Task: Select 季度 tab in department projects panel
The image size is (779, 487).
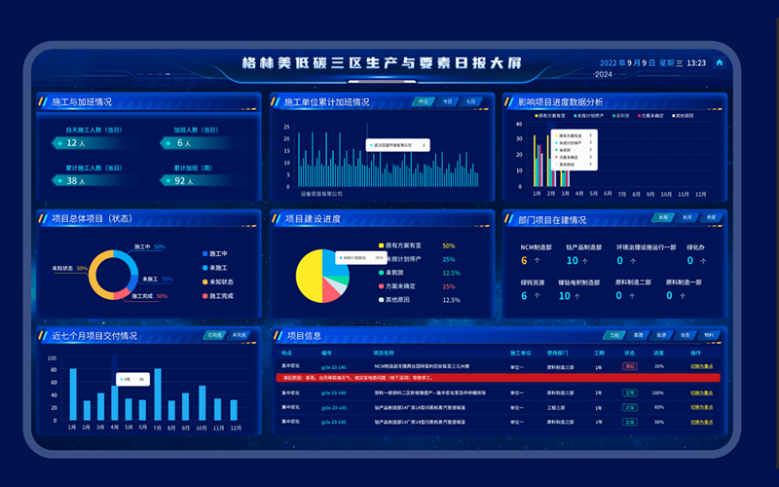Action: click(x=711, y=217)
